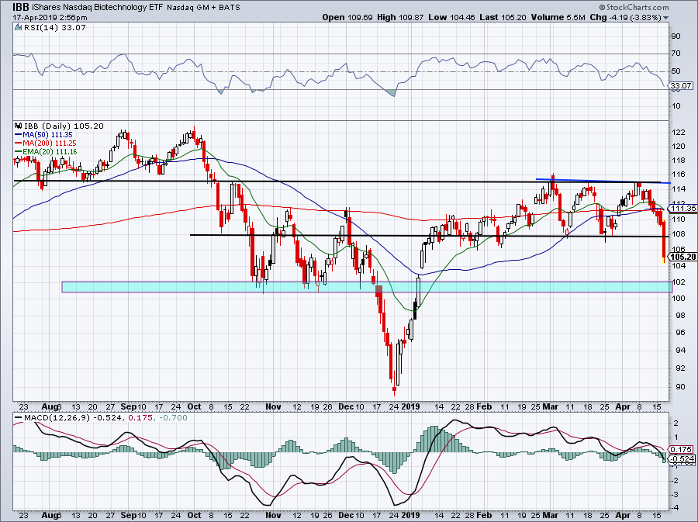Click the candlestick icon beside IBB (Daily)
The width and height of the screenshot is (698, 522).
pos(19,126)
